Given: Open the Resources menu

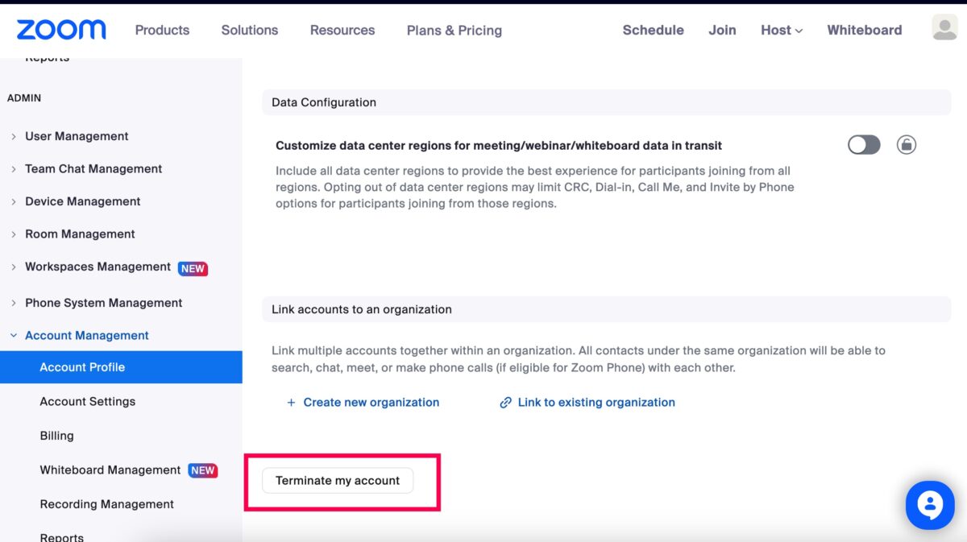Looking at the screenshot, I should point(342,30).
